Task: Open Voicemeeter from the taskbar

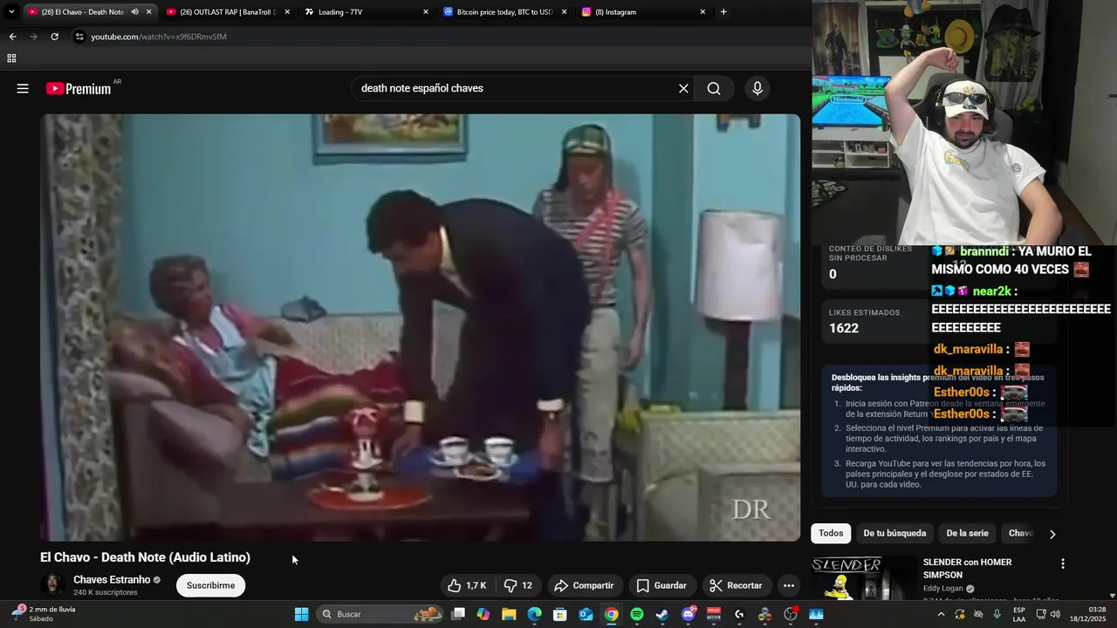Action: point(714,614)
